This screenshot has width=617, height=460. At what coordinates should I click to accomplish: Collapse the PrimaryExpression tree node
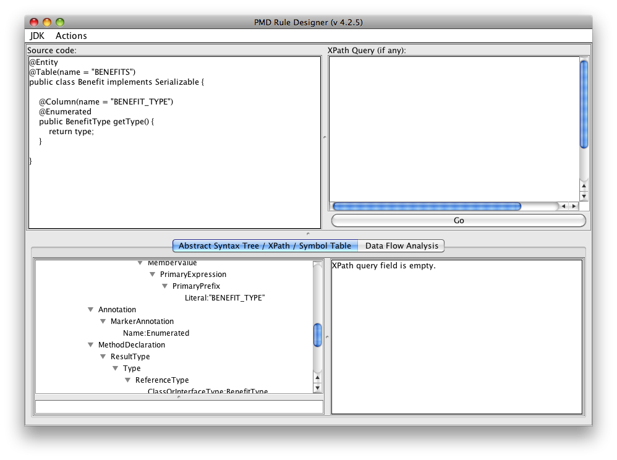pyautogui.click(x=153, y=275)
